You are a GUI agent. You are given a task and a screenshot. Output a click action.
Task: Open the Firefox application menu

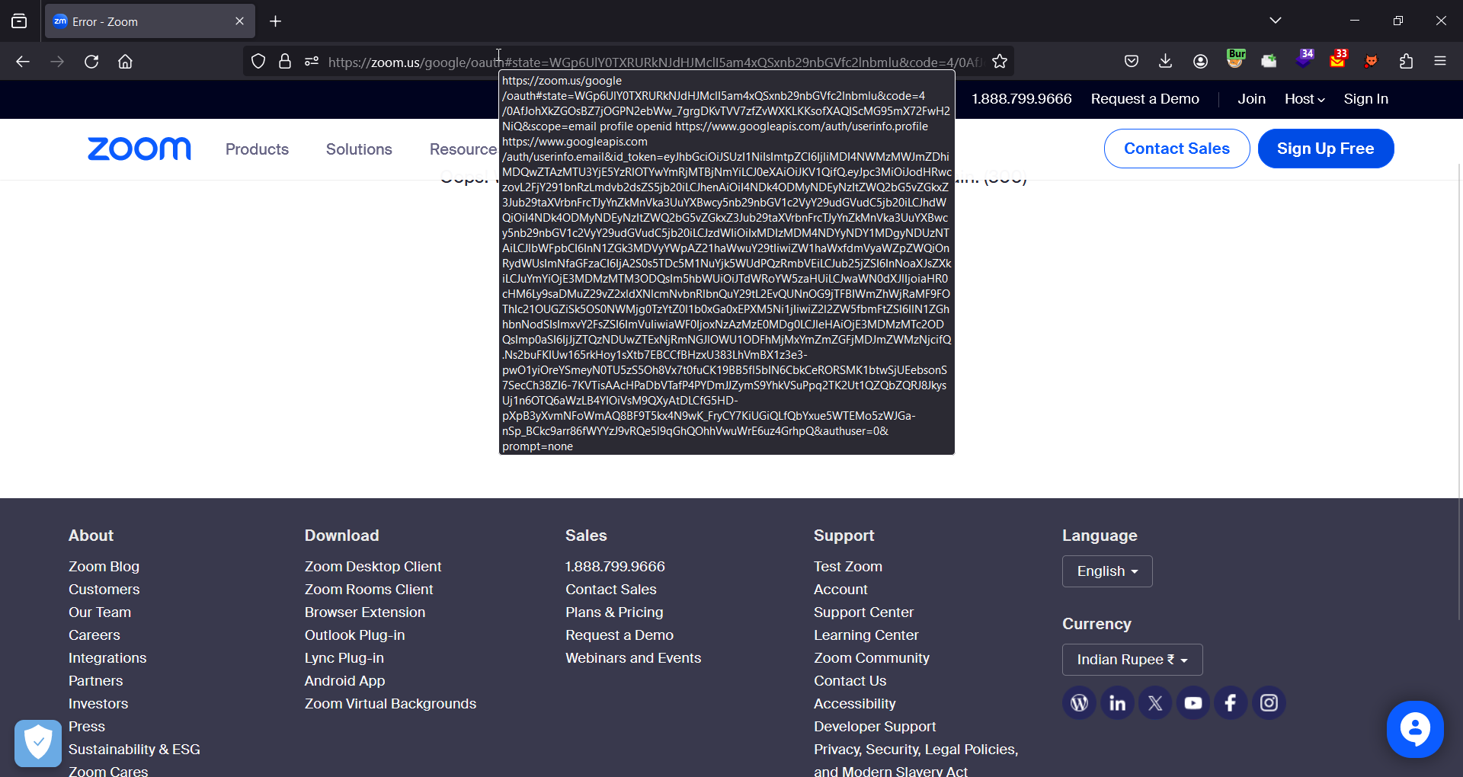(1440, 62)
